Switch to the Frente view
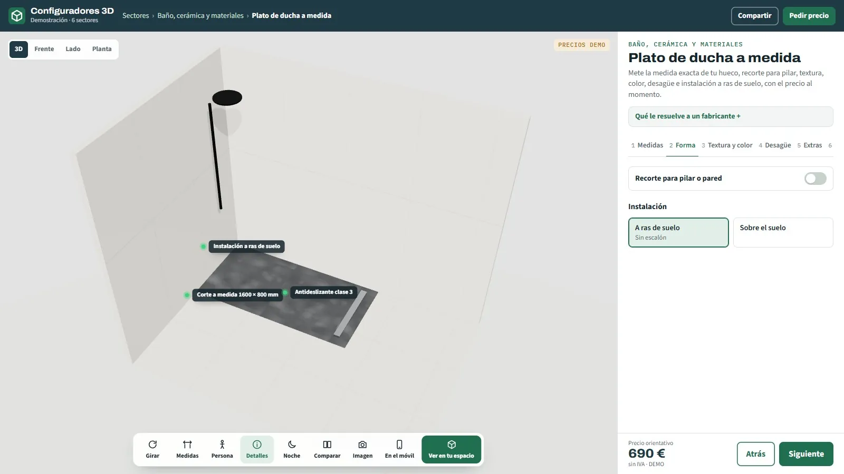844x474 pixels. [x=44, y=49]
